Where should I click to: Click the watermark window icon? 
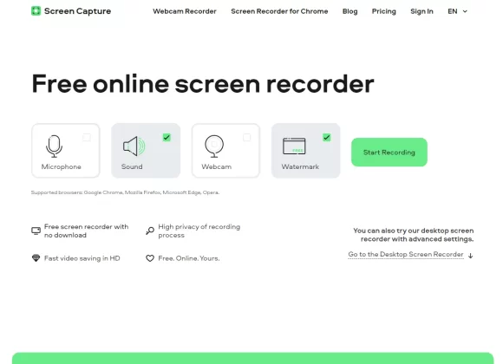click(294, 146)
